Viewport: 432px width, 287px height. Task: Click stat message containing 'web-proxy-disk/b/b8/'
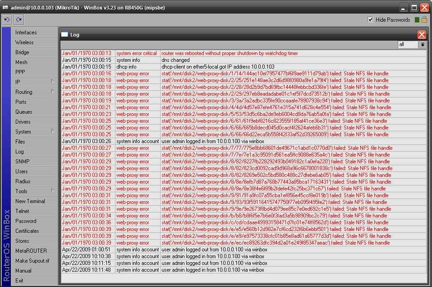tap(274, 216)
